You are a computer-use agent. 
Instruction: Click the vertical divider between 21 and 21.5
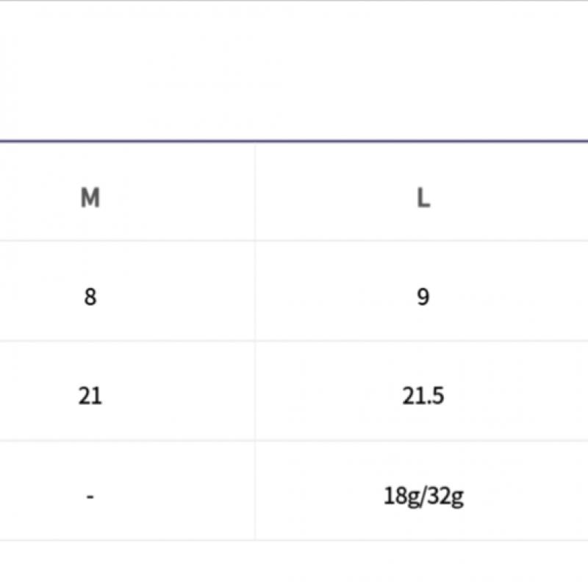point(255,391)
